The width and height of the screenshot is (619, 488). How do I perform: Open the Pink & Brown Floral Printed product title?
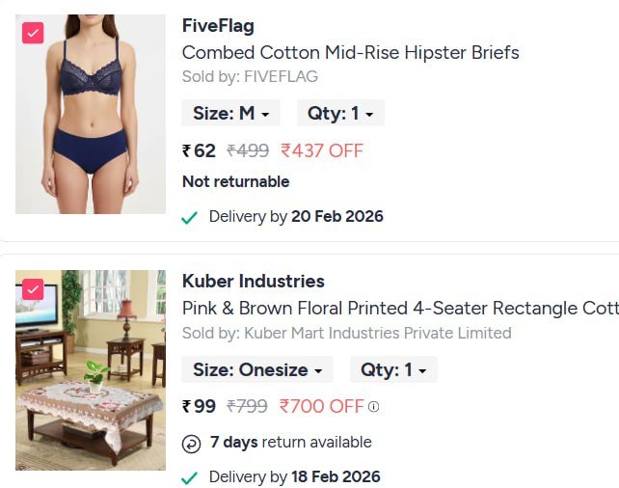point(399,308)
